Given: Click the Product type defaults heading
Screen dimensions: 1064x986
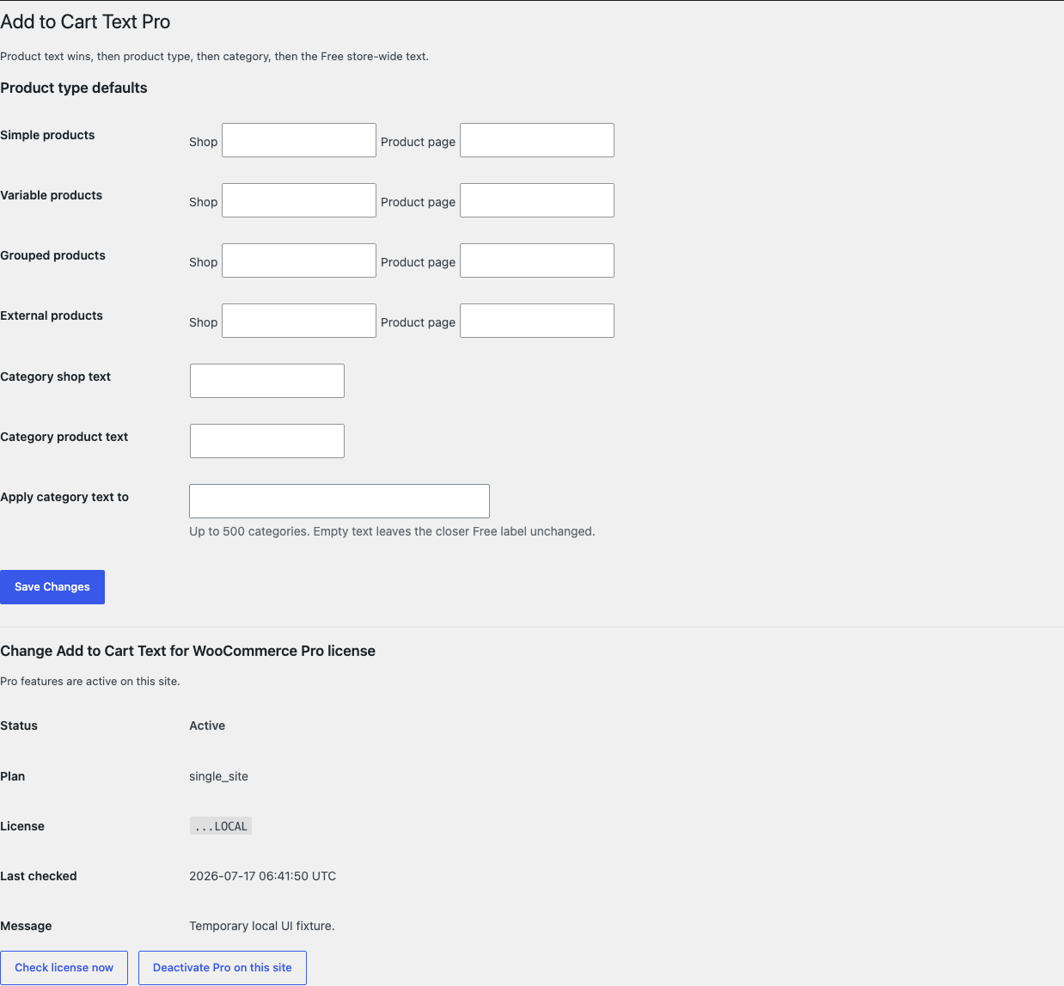Looking at the screenshot, I should click(x=74, y=88).
